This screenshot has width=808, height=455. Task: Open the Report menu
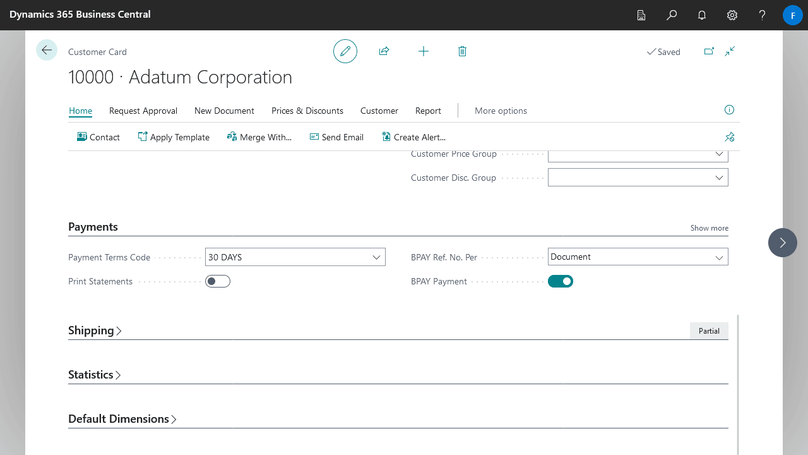point(428,111)
